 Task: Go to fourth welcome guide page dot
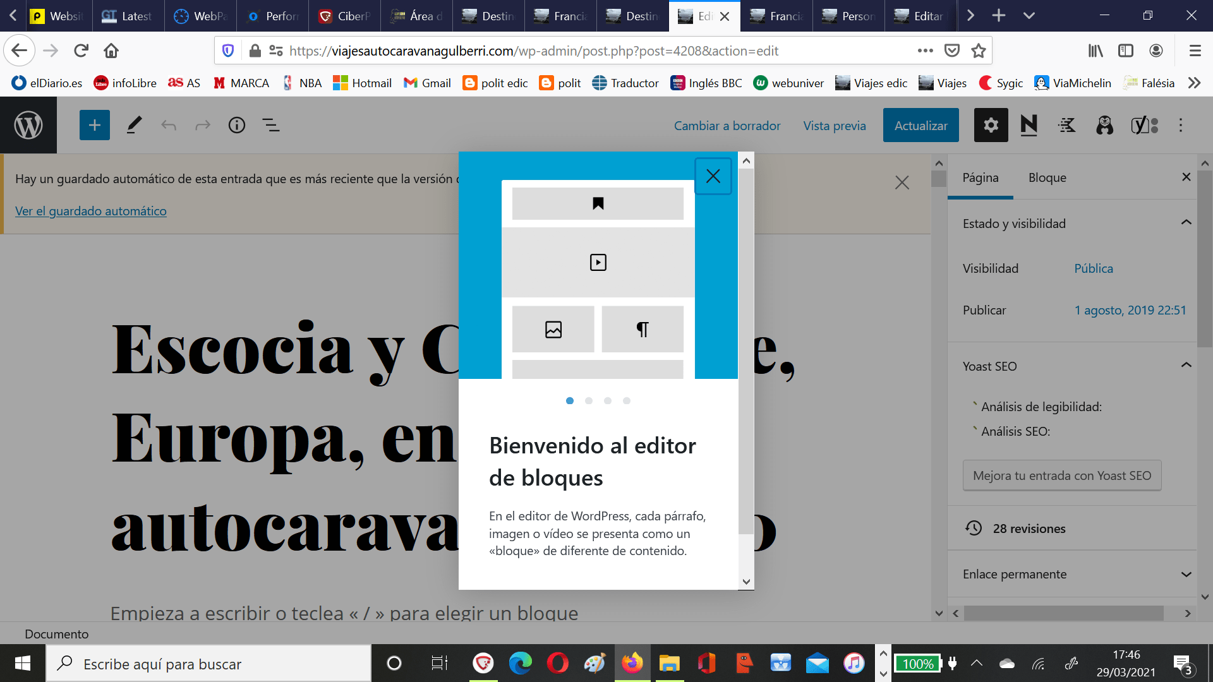pyautogui.click(x=627, y=400)
